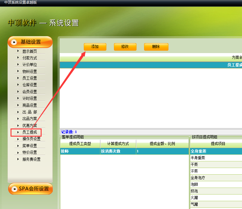Open 员工设置 in sidebar
Viewport: 242px width, 209px height.
coord(30,78)
